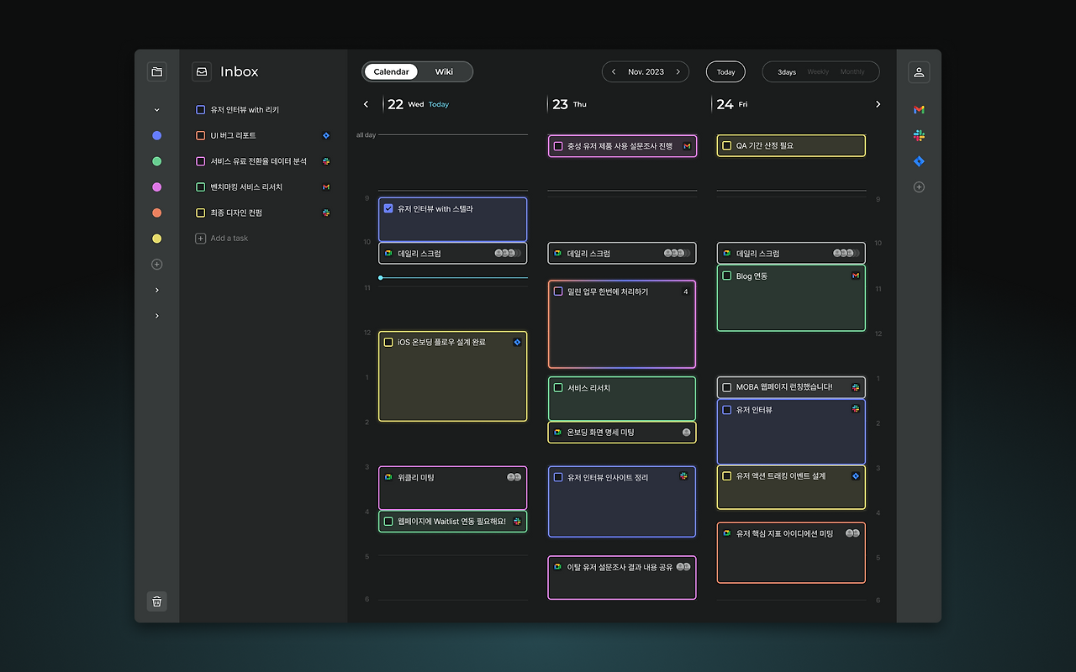Viewport: 1076px width, 672px height.
Task: Open the 서비스 리서치 event card
Action: [622, 399]
